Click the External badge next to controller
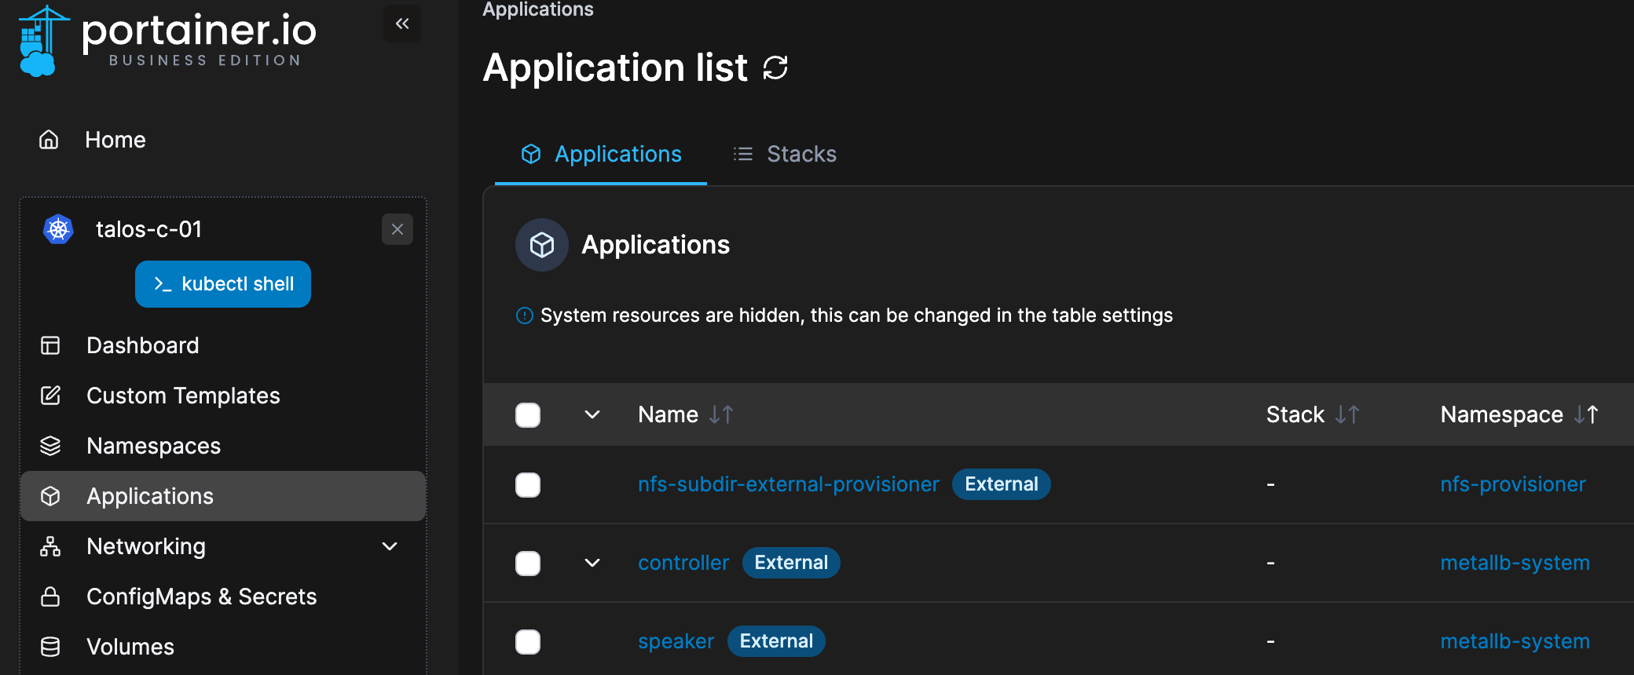Image resolution: width=1634 pixels, height=675 pixels. click(x=791, y=563)
